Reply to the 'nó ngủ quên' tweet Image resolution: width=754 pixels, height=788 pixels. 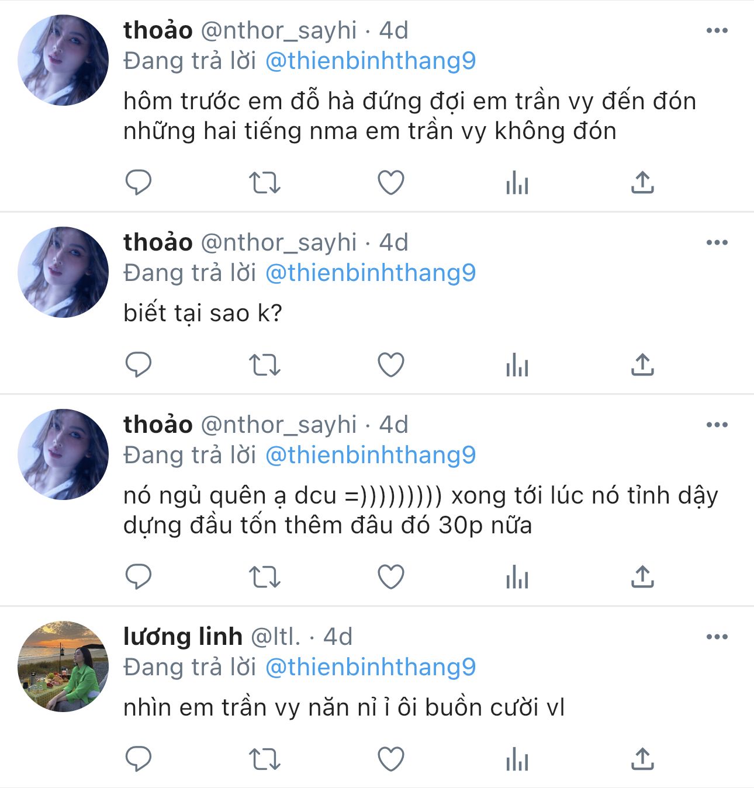(x=139, y=577)
